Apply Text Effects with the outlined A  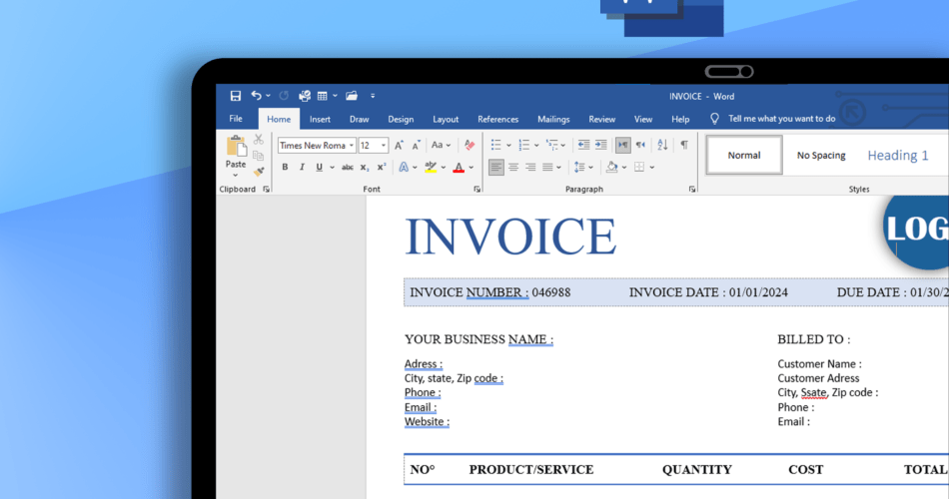coord(404,168)
